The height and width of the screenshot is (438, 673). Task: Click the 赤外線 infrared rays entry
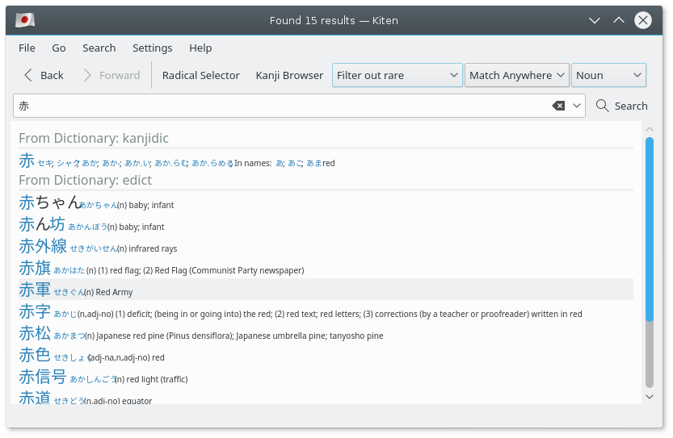pos(43,247)
